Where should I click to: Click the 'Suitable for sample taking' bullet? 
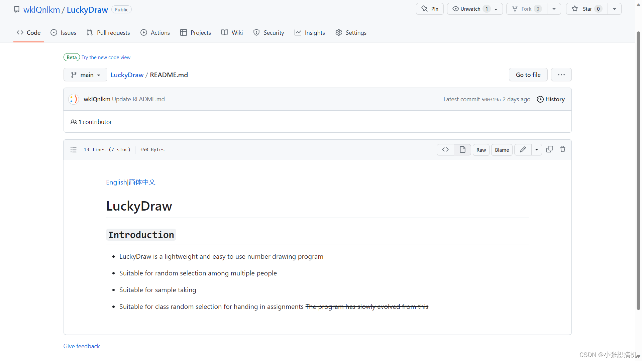point(158,290)
